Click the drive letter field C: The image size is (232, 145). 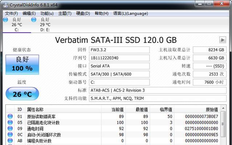(119, 82)
